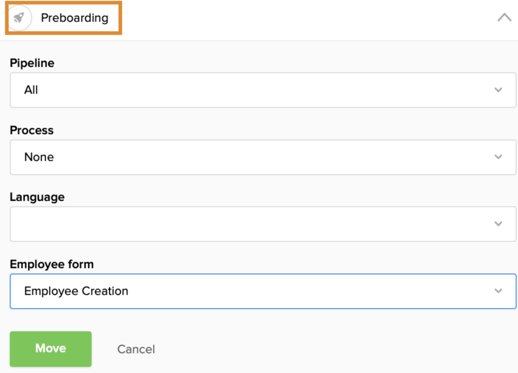Click the Cancel link

tap(136, 349)
